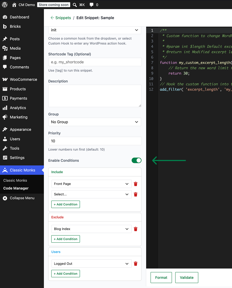Open the WooCommerce menu item

tap(22, 79)
